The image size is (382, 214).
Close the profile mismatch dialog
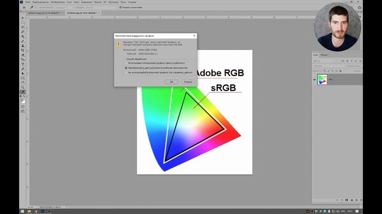point(194,36)
